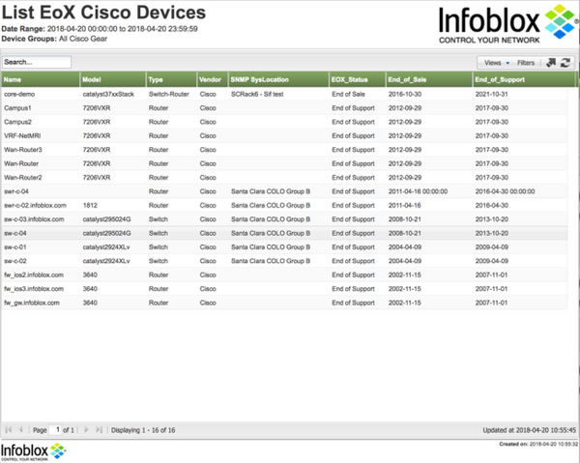Select the fw_gw.infoblox.com device name
580x463 pixels.
(32, 303)
